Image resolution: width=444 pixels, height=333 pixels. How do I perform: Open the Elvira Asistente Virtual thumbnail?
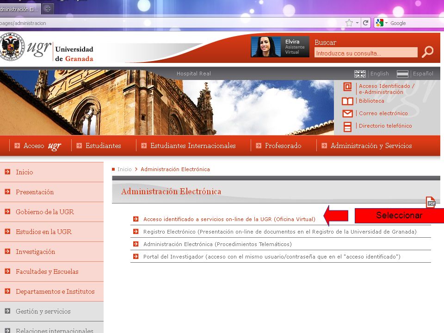[x=280, y=47]
